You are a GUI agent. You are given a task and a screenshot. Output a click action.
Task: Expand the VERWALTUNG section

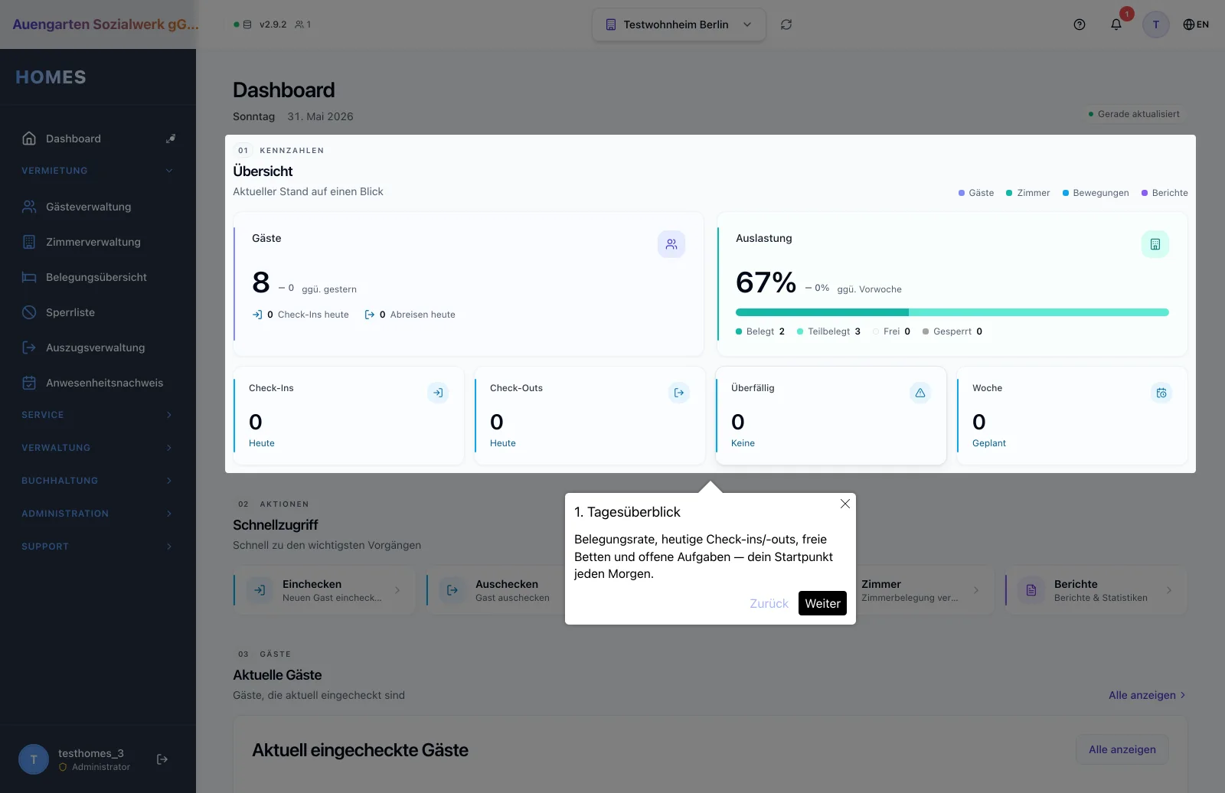(98, 448)
